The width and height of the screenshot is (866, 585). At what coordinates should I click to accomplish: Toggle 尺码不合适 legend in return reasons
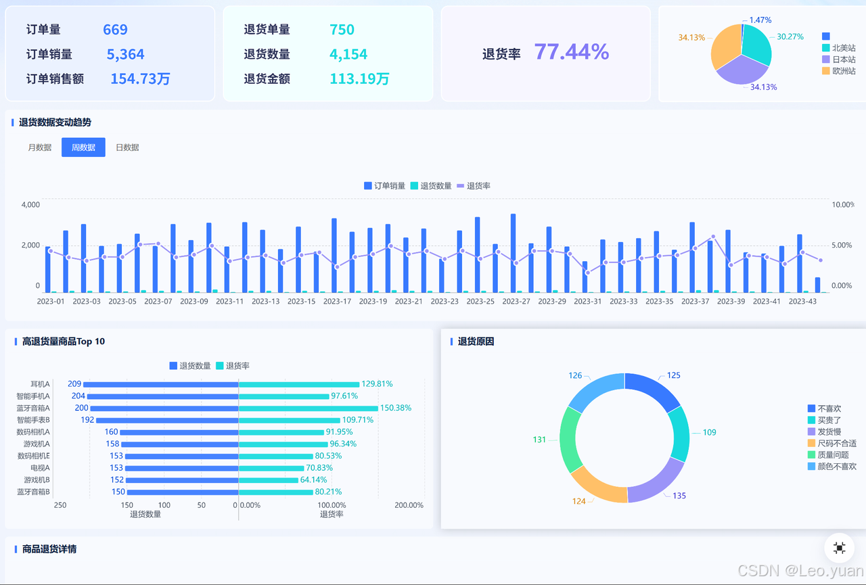click(x=831, y=443)
